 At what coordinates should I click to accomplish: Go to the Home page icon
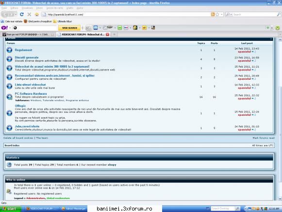pos(37,15)
